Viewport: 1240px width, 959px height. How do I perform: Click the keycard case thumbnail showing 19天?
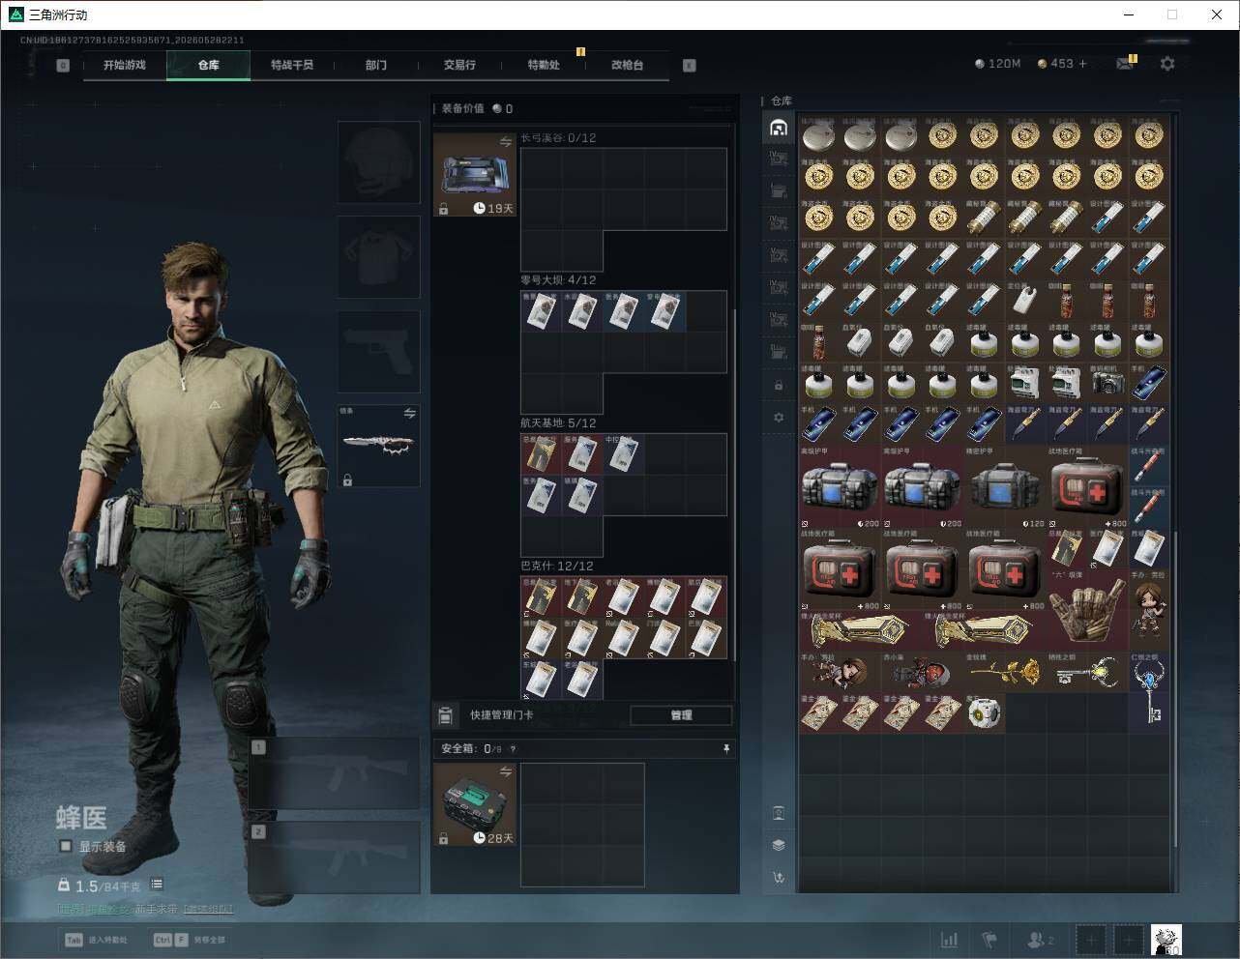[475, 175]
